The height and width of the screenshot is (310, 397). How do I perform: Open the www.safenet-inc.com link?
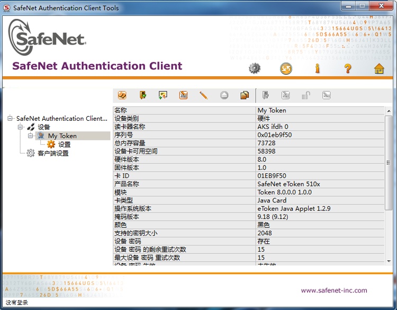334,290
